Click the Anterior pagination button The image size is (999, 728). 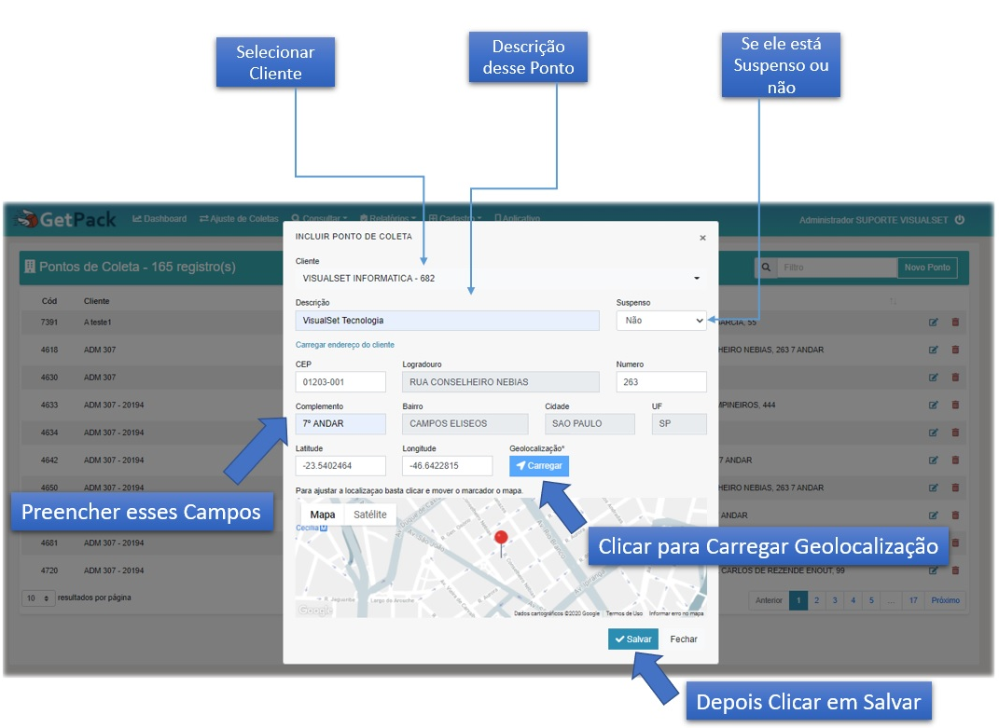(769, 600)
